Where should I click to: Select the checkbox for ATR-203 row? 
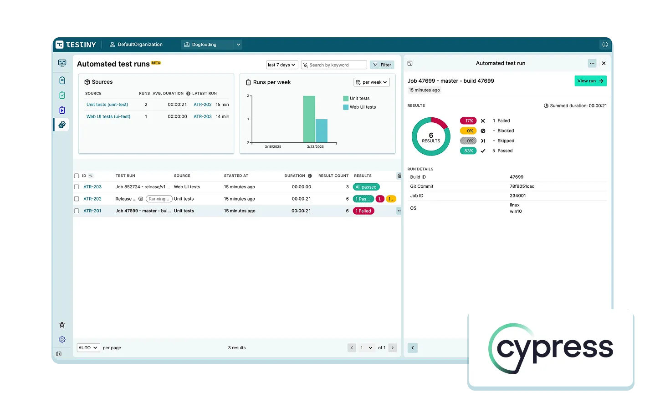(77, 187)
